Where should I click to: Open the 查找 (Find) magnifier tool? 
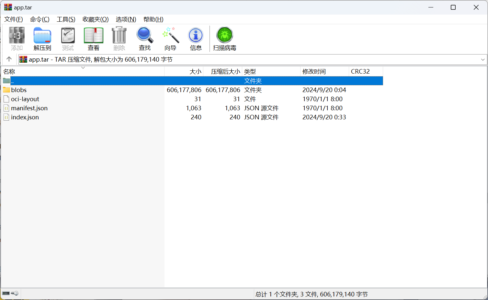[145, 39]
